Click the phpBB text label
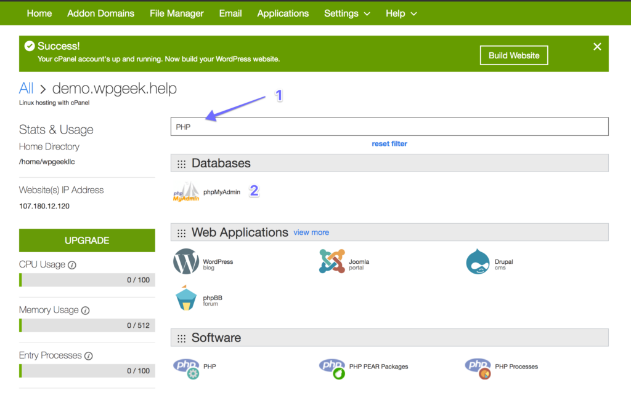The image size is (631, 393). [213, 298]
